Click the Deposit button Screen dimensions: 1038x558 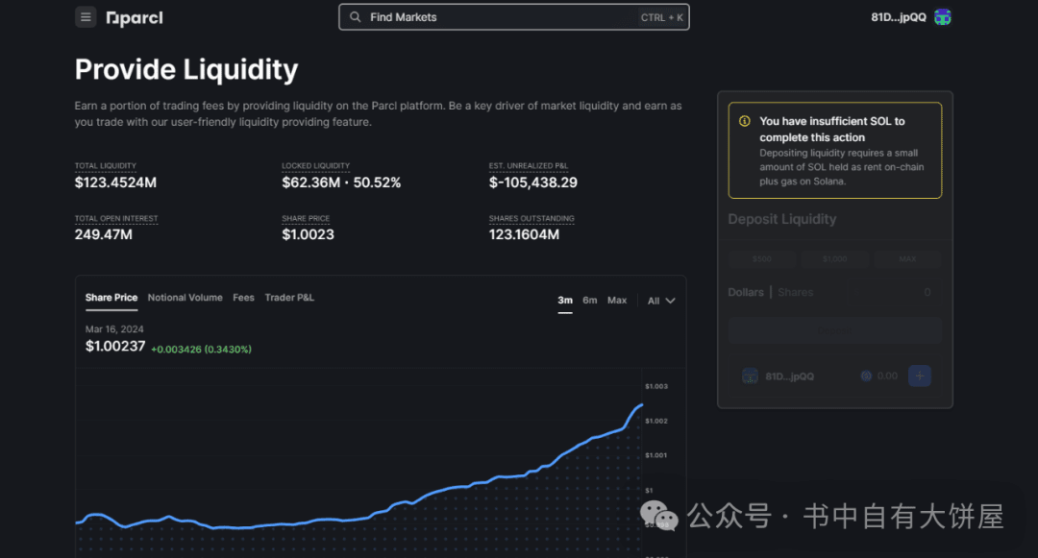click(x=835, y=330)
